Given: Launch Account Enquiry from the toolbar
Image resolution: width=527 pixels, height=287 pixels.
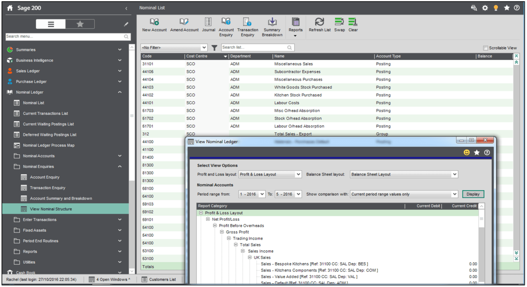Looking at the screenshot, I should pos(226,27).
